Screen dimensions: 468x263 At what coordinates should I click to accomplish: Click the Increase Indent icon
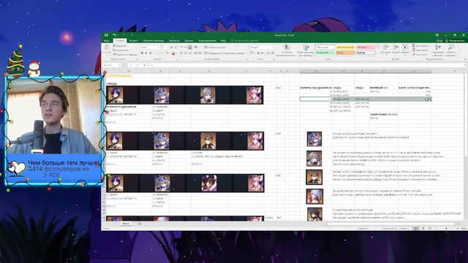(x=200, y=53)
